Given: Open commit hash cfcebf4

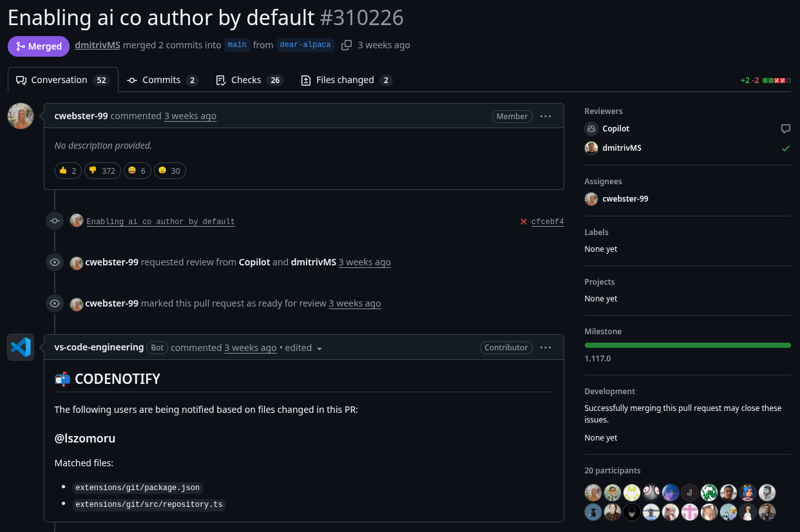Looking at the screenshot, I should 548,222.
